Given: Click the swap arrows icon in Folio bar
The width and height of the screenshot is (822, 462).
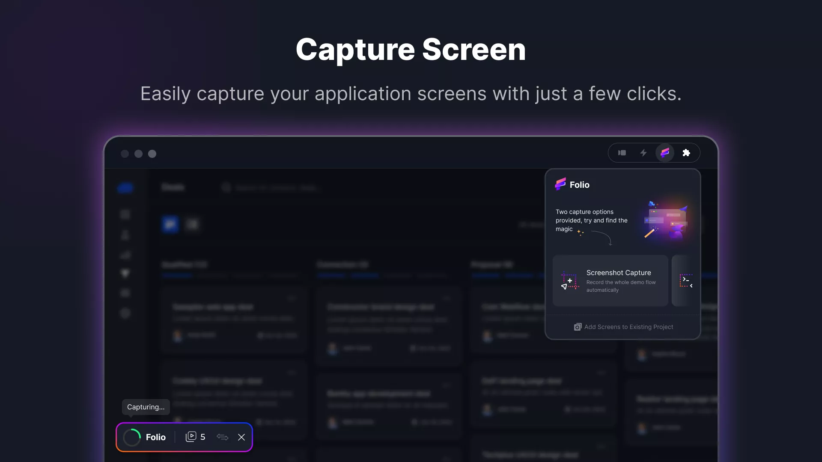Looking at the screenshot, I should click(222, 437).
